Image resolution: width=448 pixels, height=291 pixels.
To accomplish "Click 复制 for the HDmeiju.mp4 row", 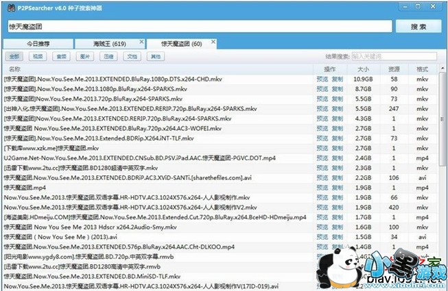I will point(338,218).
